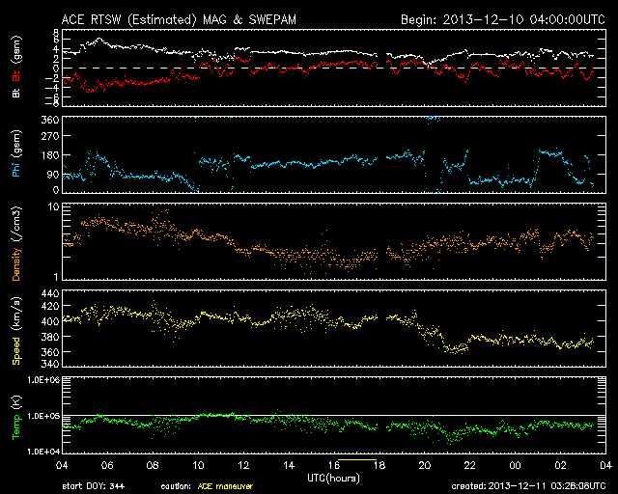The image size is (618, 494).
Task: Click the 'UTC(hours)' x-axis label
Action: (x=333, y=479)
